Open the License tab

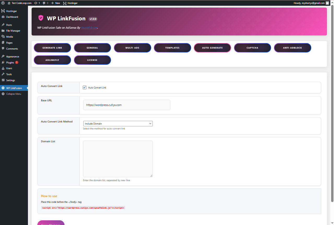coord(92,60)
